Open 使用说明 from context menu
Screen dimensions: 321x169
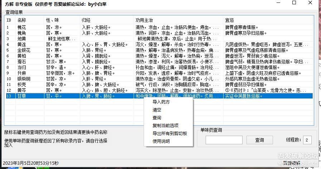pyautogui.click(x=161, y=141)
